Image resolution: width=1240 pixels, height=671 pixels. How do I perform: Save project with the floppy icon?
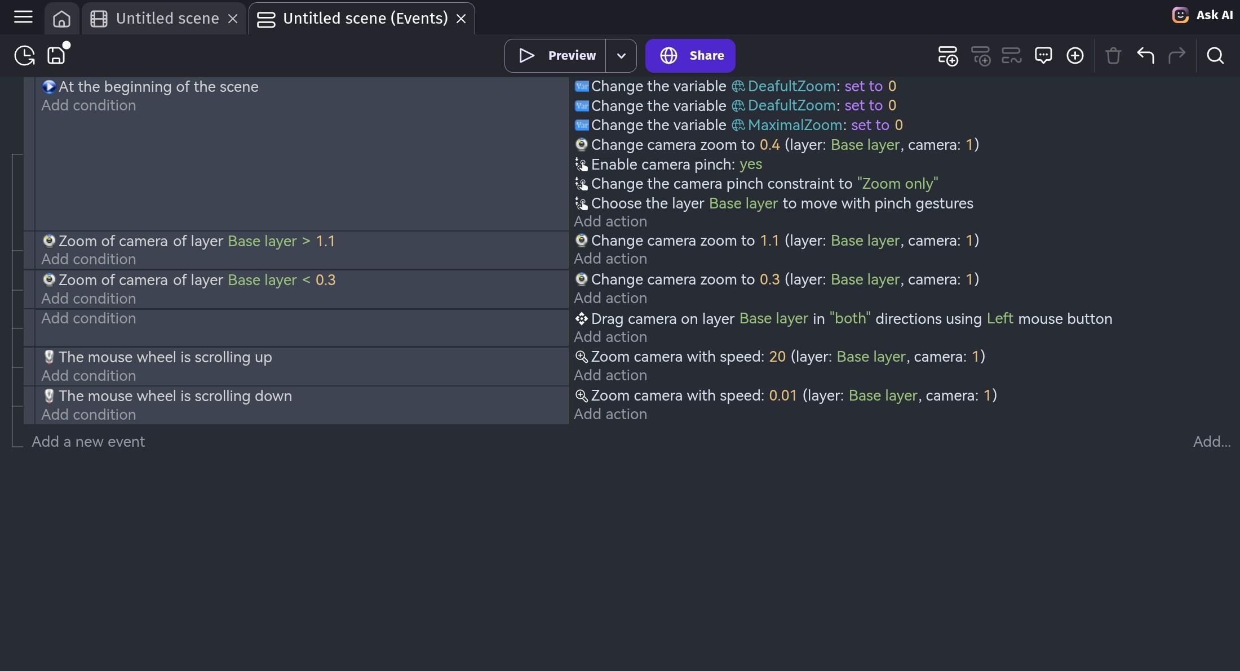point(56,55)
